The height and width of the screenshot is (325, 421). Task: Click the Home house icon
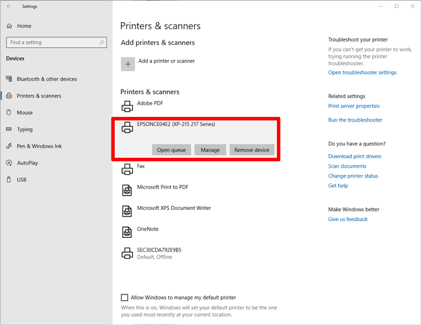tap(9, 26)
